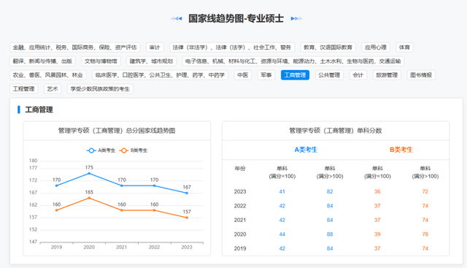Click the blue A类考生 table header
This screenshot has height=268, width=467.
306,150
